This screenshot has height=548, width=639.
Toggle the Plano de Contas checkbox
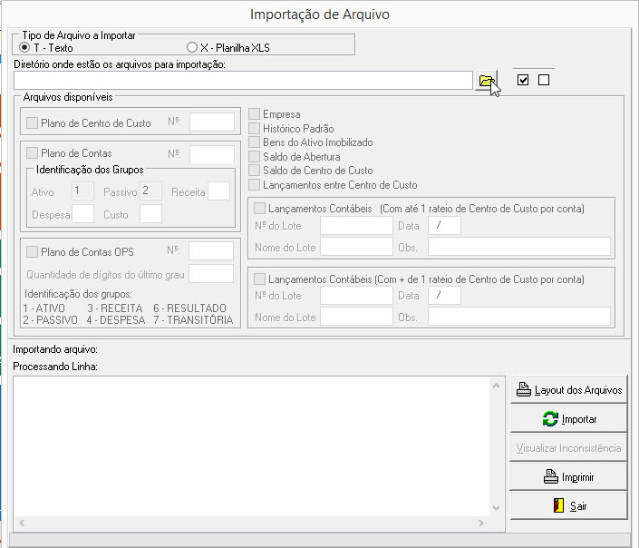click(x=33, y=153)
